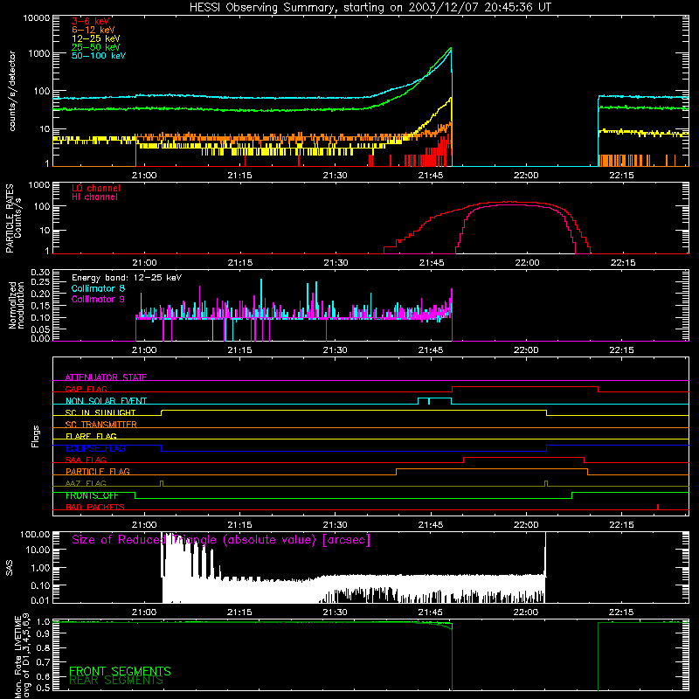The image size is (699, 699).
Task: Click the A4Z_FLAG label
Action: tap(86, 483)
